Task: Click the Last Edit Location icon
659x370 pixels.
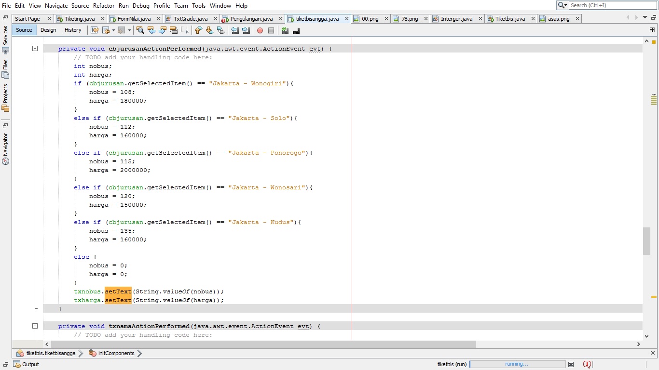Action: [95, 30]
